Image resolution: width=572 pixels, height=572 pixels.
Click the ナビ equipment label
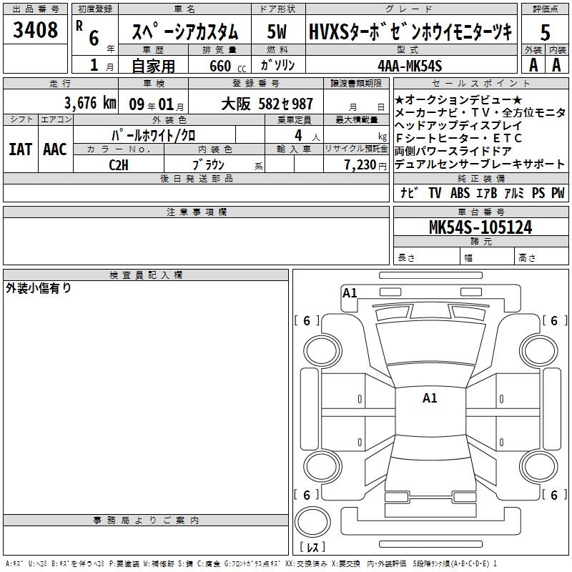pos(409,193)
